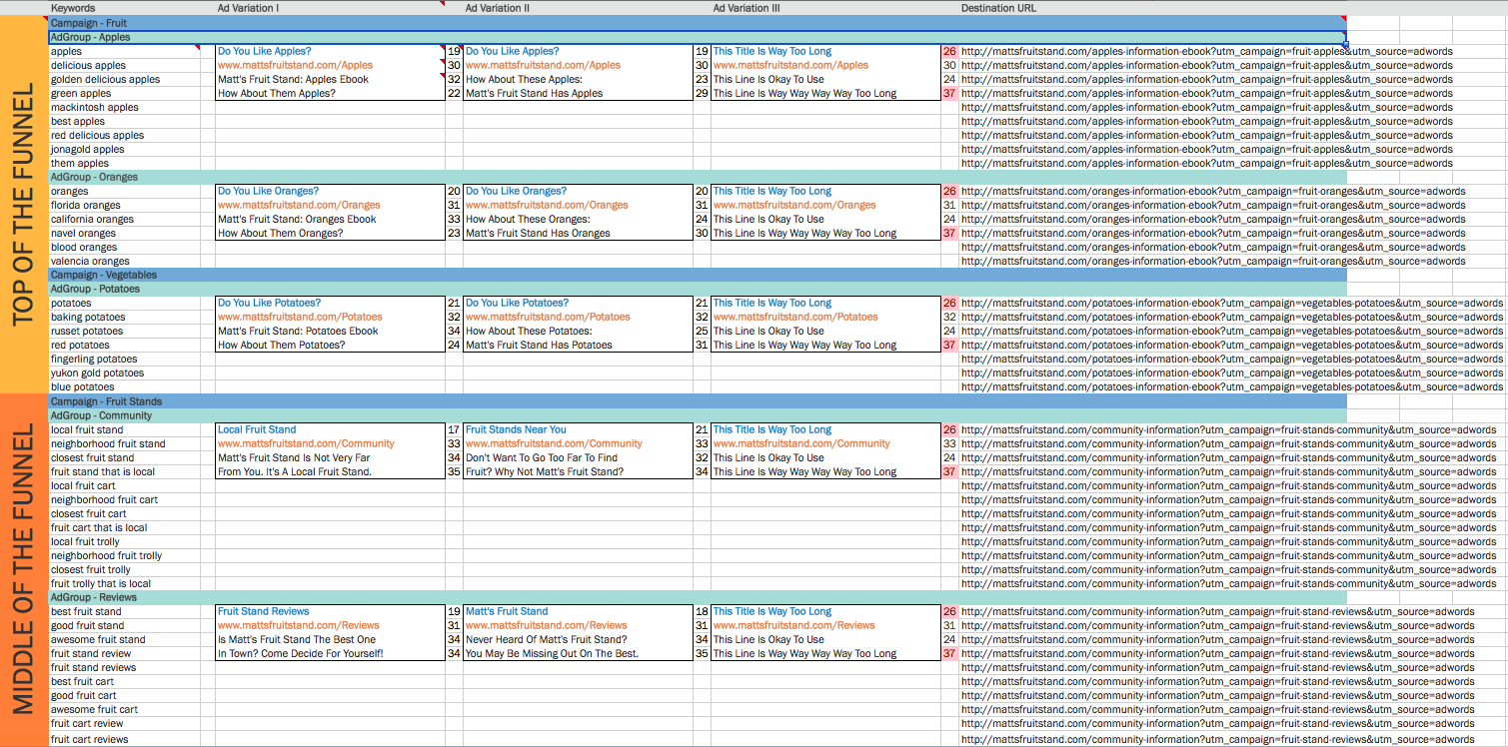Click the Fruit Stands Near You ad title
Screen dimensions: 1508x747
click(x=578, y=429)
